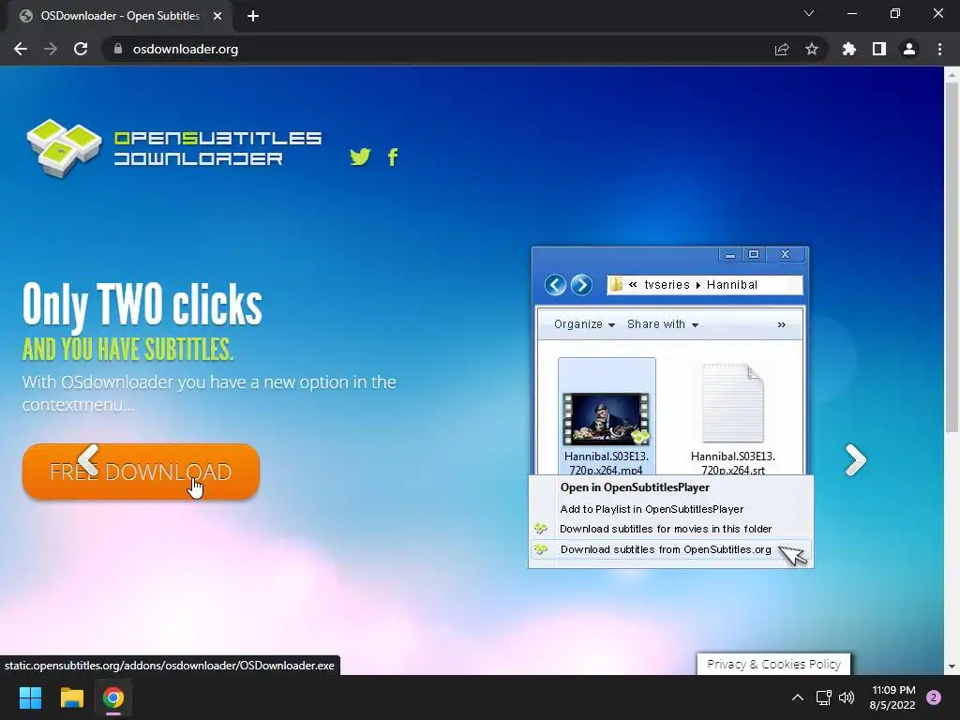The image size is (960, 720).
Task: Click the explorer image forward button
Action: [581, 285]
